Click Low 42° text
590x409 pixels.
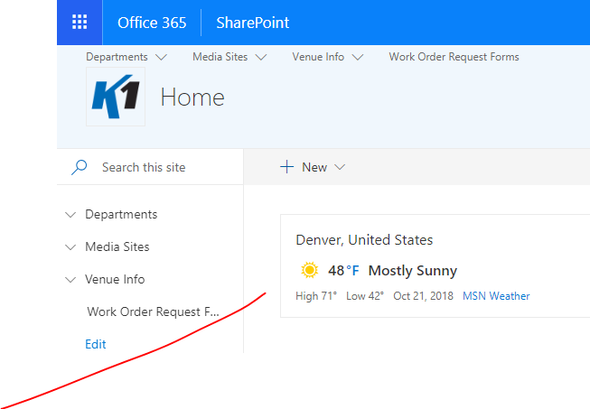[x=365, y=296]
